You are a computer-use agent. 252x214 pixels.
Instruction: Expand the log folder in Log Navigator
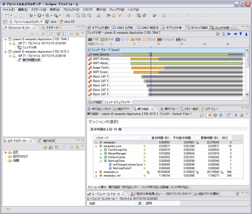coord(6,152)
